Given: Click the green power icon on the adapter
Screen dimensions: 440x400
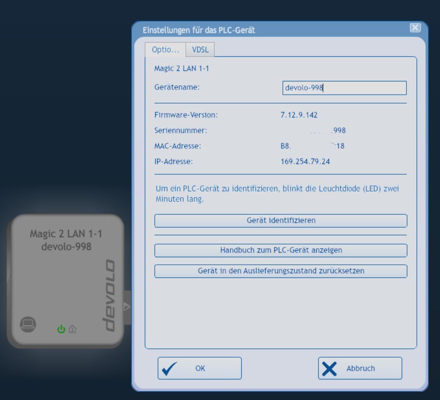Looking at the screenshot, I should click(61, 329).
